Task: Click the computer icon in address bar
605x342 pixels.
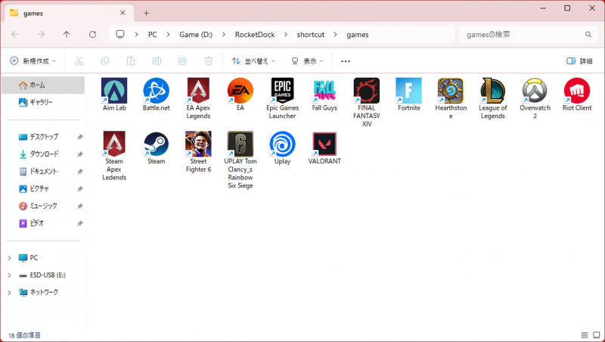Action: click(120, 34)
